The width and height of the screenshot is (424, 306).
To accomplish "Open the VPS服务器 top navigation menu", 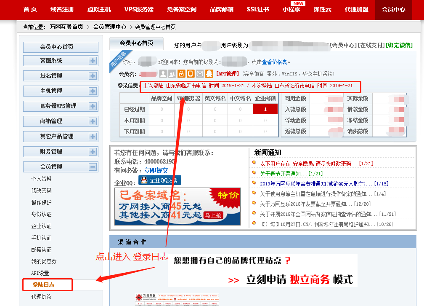I will click(x=139, y=9).
